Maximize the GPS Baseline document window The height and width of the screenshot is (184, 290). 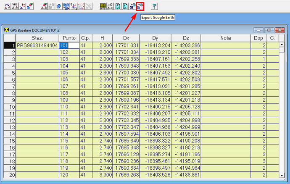tap(269, 30)
